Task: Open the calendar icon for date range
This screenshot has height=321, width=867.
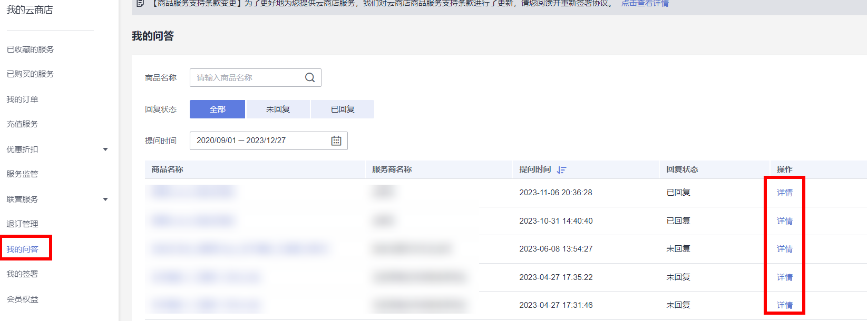Action: point(336,141)
